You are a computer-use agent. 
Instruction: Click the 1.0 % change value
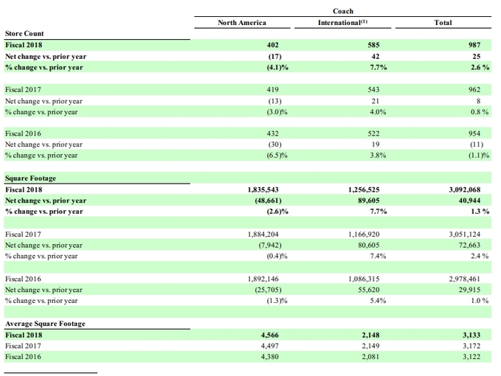pyautogui.click(x=480, y=301)
